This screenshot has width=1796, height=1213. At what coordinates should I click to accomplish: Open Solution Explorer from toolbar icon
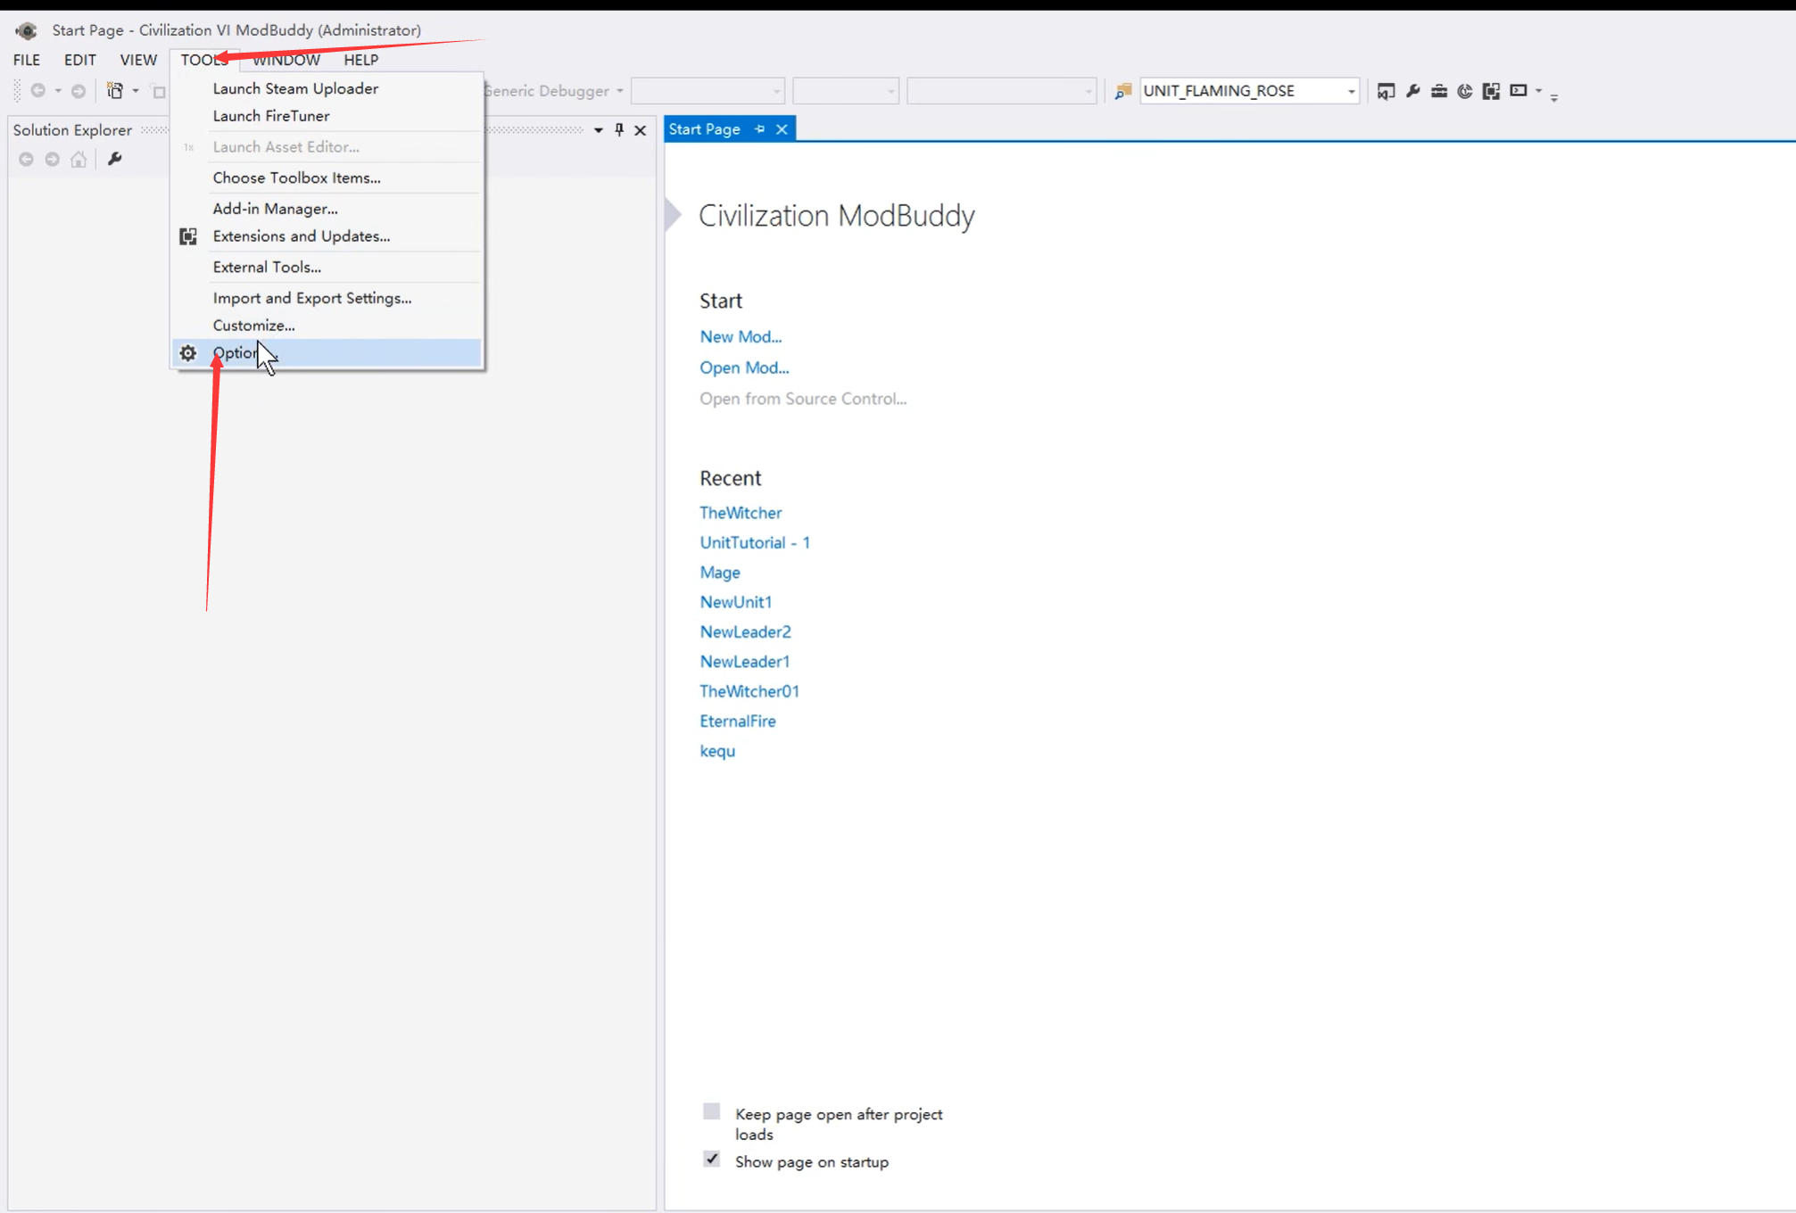[1386, 90]
